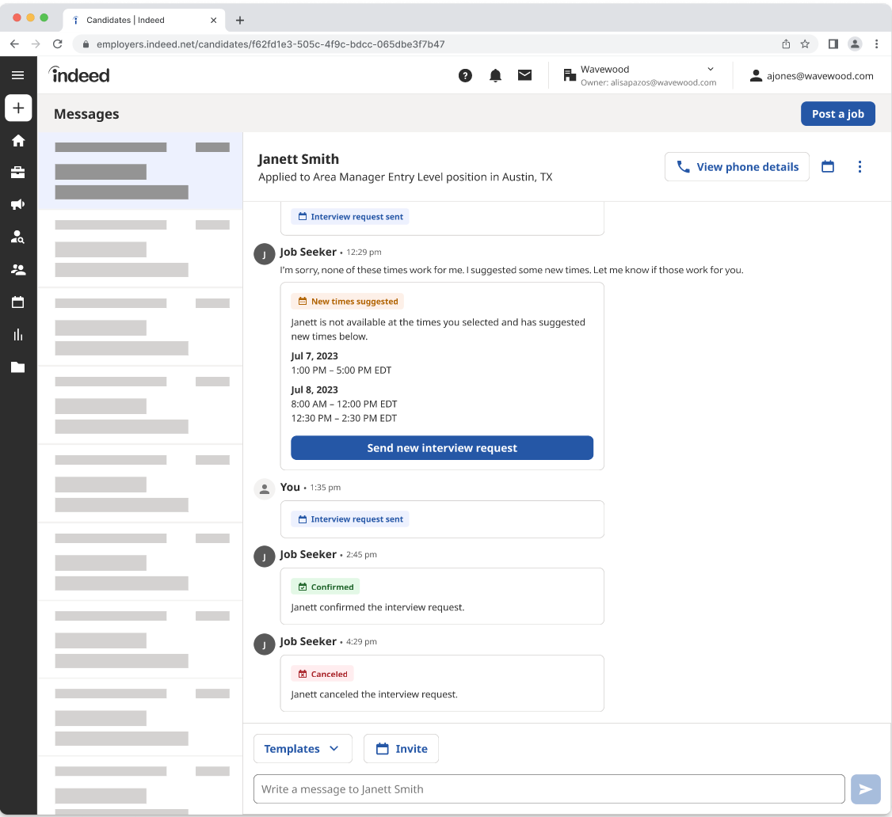
Task: Click the calendar icon beside View phone details
Action: pyautogui.click(x=828, y=166)
